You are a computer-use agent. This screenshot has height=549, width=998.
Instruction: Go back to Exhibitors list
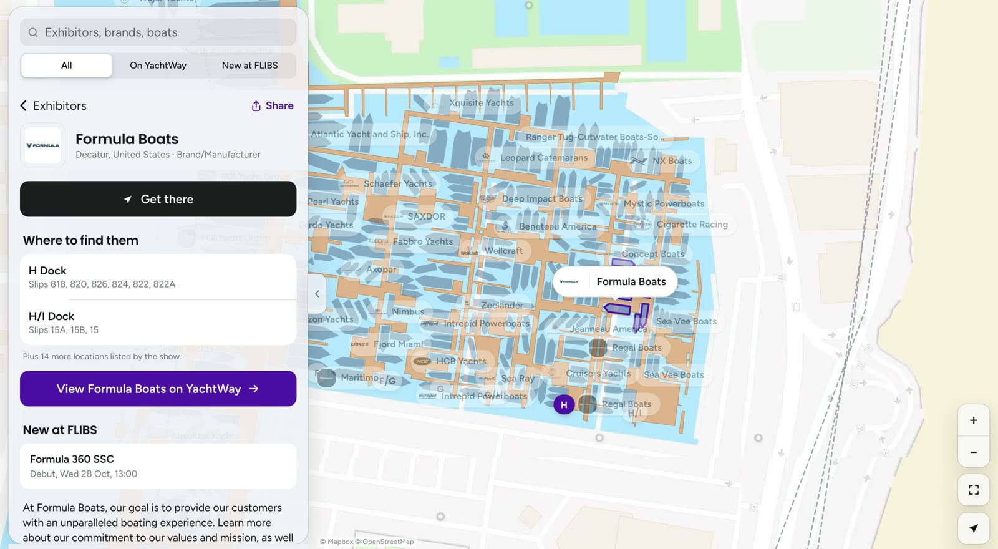click(54, 105)
